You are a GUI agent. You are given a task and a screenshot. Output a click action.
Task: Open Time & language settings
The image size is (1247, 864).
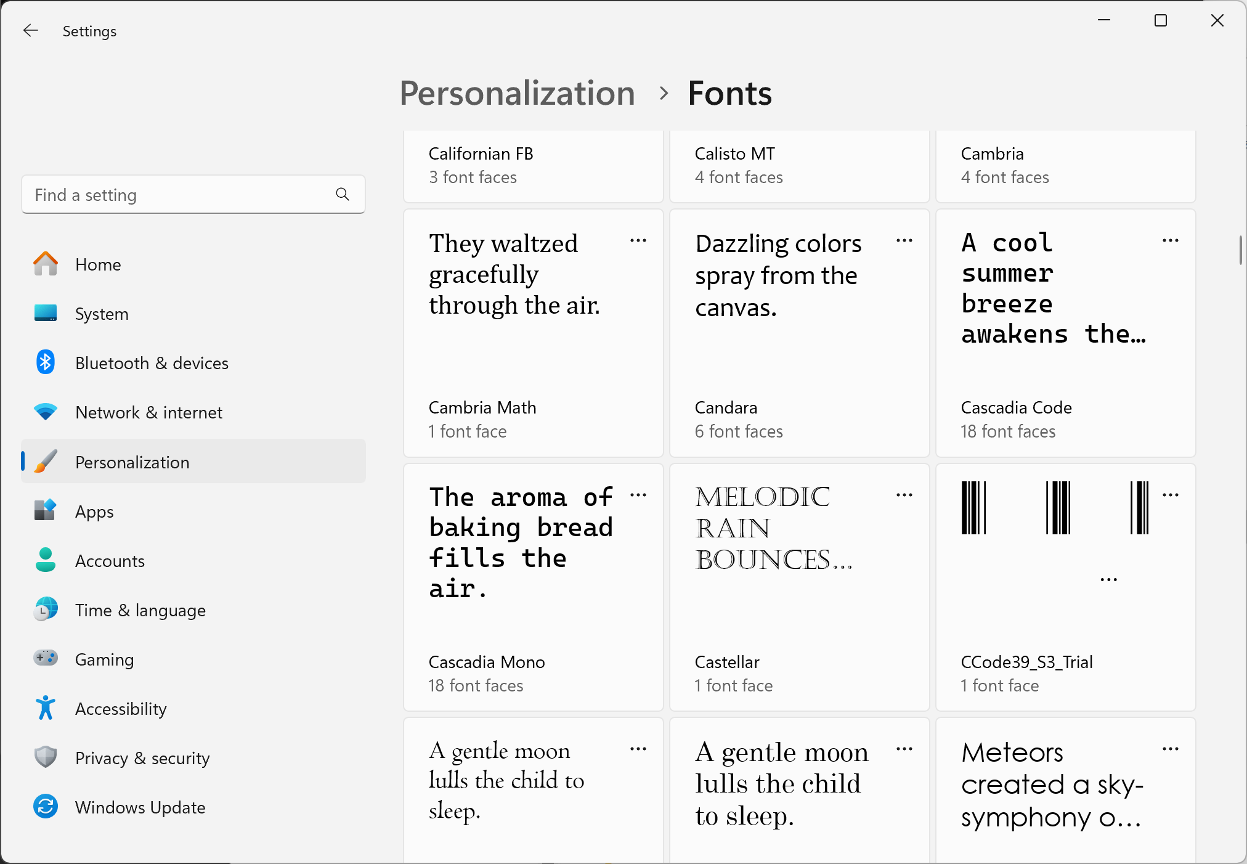(193, 610)
